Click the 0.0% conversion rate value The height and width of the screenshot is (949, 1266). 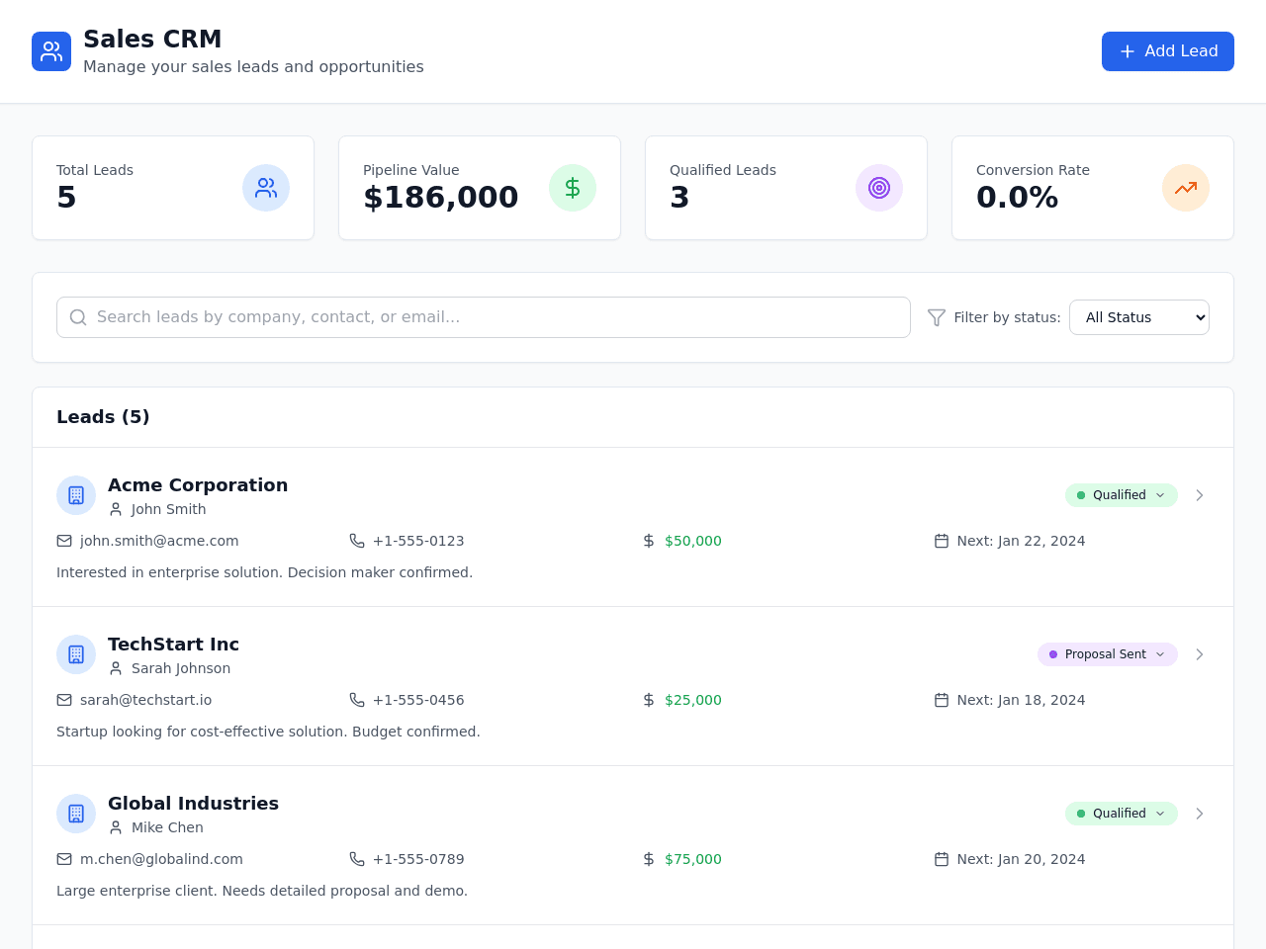coord(1017,198)
